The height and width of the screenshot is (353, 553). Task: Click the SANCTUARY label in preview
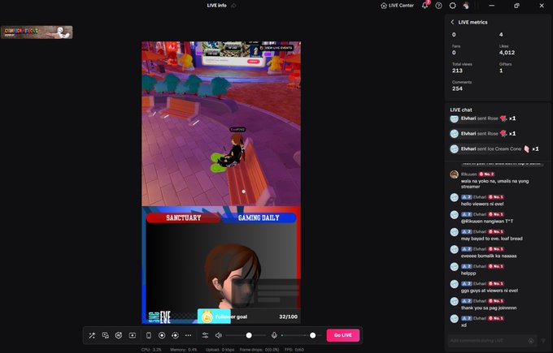pos(184,218)
